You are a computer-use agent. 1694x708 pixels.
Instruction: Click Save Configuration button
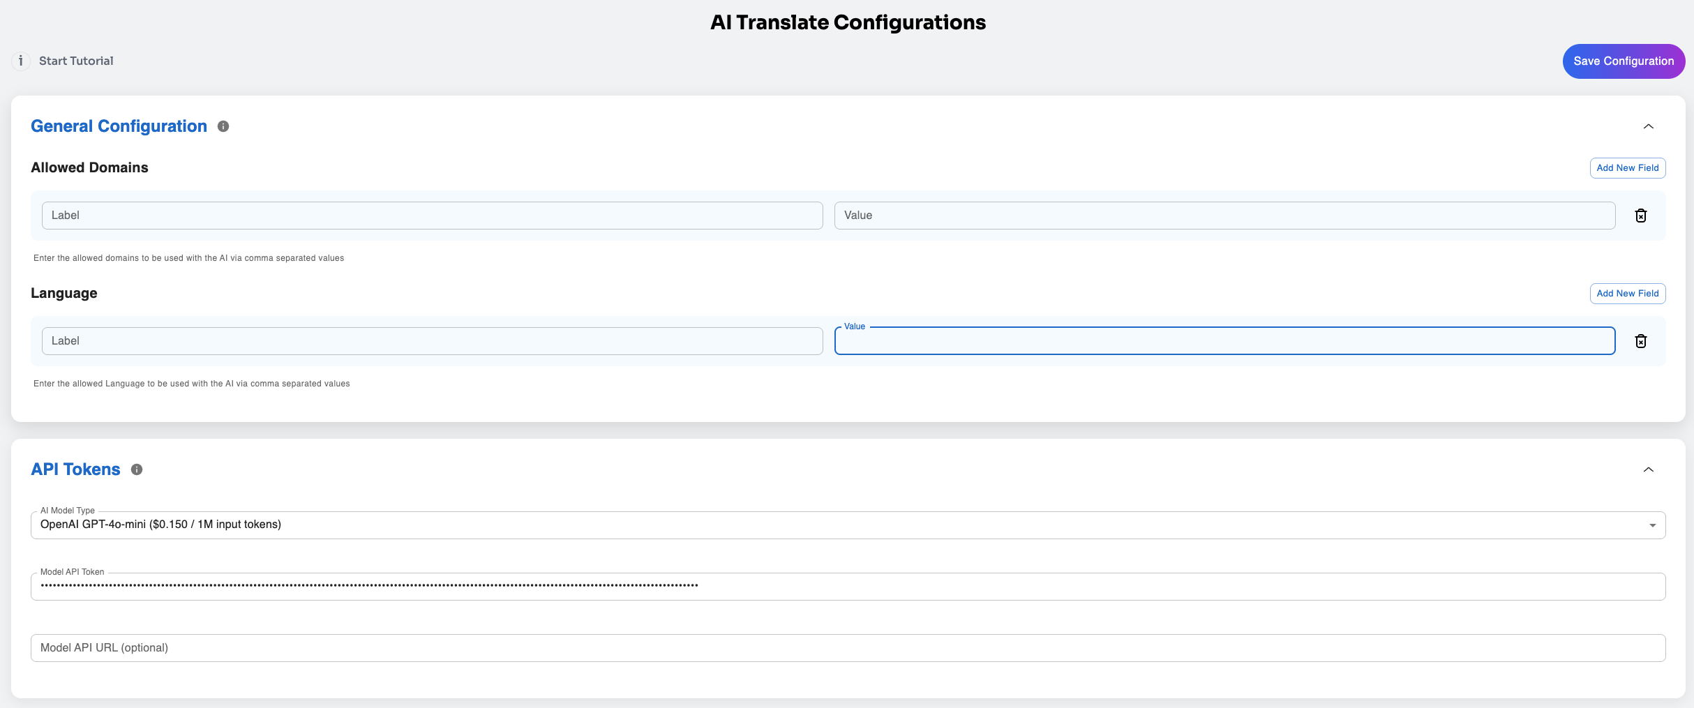tap(1624, 61)
